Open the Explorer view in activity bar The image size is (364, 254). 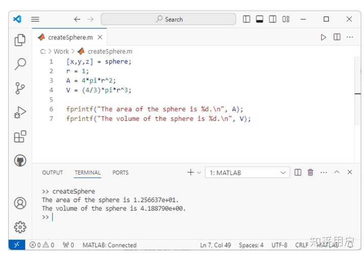coord(20,40)
